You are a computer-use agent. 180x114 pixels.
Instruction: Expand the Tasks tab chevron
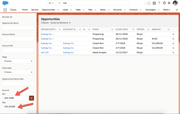point(84,10)
